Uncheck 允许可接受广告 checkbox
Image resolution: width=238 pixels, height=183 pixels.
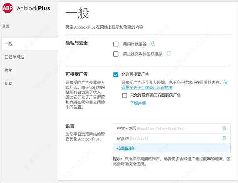click(x=116, y=74)
